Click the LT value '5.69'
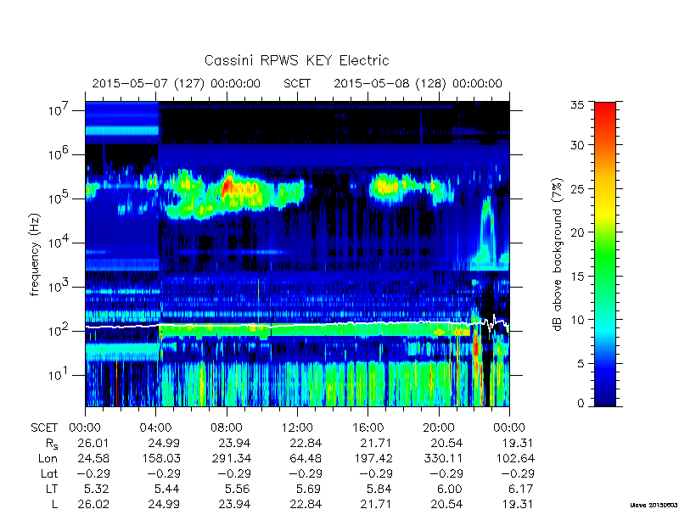The image size is (679, 509). coord(309,489)
